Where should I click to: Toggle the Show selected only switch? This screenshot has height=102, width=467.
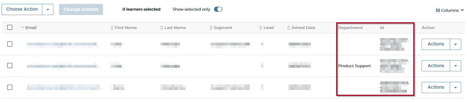click(218, 9)
